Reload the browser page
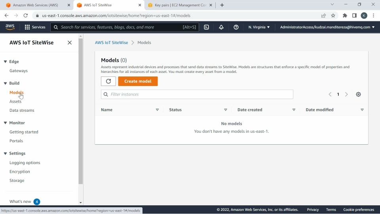Image resolution: width=380 pixels, height=214 pixels. click(25, 15)
